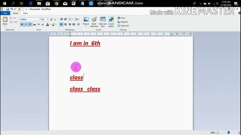Undo the last action
Image resolution: width=241 pixels, height=135 pixels.
12,9
